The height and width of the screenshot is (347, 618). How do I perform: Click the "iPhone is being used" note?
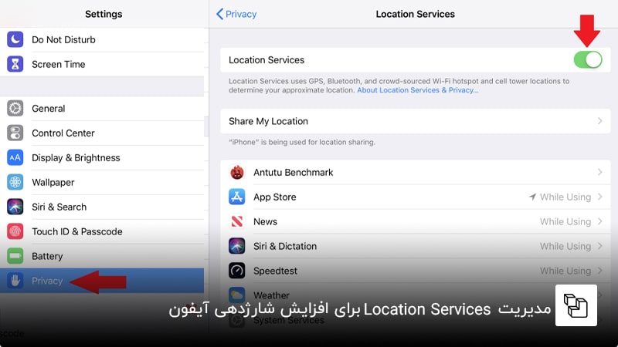tap(302, 142)
